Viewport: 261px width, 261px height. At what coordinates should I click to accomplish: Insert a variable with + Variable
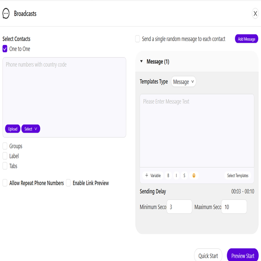[153, 175]
